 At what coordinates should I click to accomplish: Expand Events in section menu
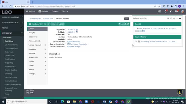click(x=37, y=65)
